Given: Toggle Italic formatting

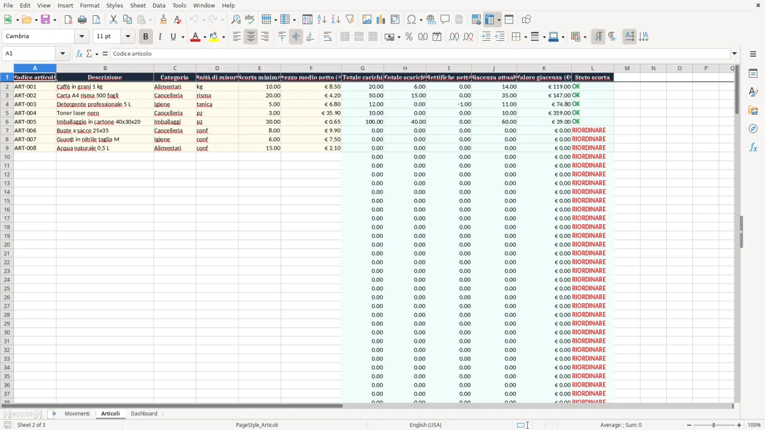Looking at the screenshot, I should coord(160,37).
